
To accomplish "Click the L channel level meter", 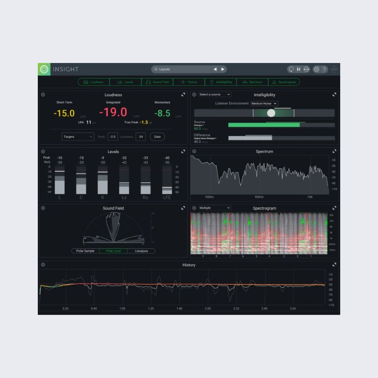I will [x=59, y=180].
